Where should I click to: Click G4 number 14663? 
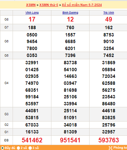tap(70, 76)
